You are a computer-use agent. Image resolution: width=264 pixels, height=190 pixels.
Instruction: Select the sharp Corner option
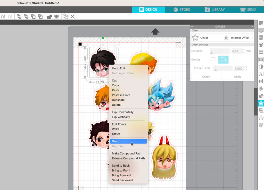(213, 60)
